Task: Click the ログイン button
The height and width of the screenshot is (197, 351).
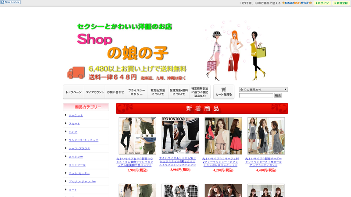Action: point(322,3)
